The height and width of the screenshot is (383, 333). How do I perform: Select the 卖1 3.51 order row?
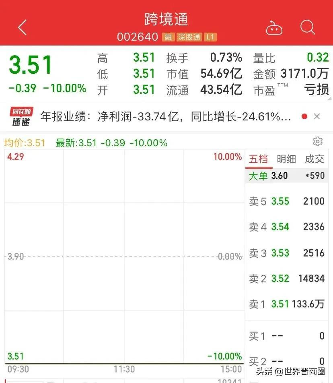pos(287,304)
